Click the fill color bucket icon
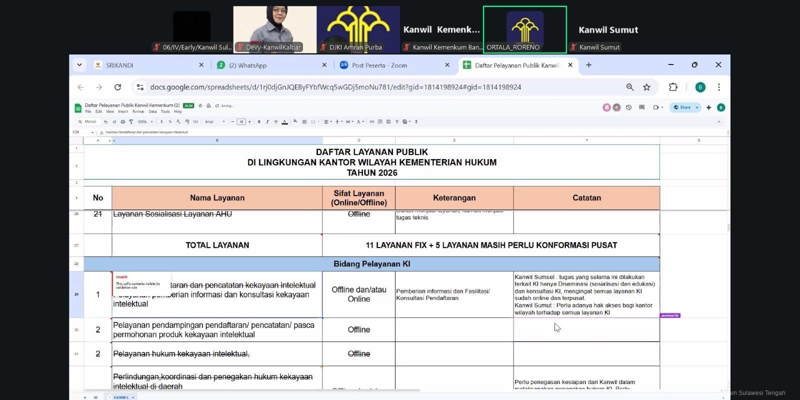The image size is (800, 400). pos(295,121)
